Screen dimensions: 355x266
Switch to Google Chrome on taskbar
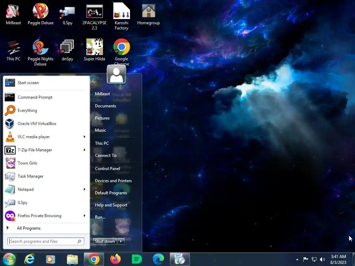click(94, 259)
